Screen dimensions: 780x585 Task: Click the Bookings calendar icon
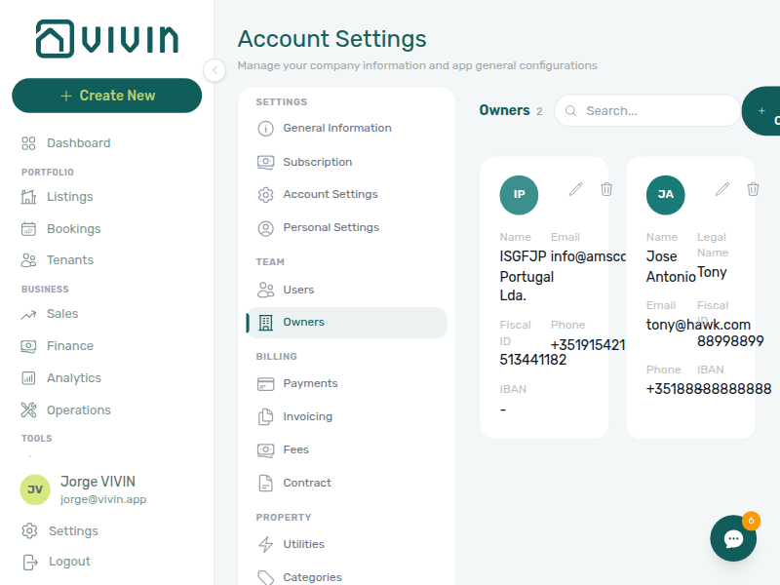pos(28,229)
